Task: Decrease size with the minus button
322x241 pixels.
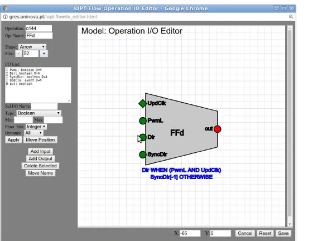Action: 18,54
